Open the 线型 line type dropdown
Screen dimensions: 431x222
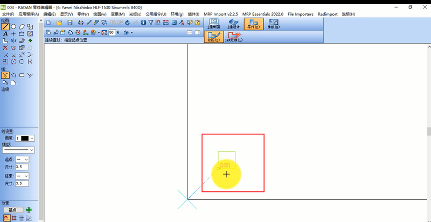18,150
